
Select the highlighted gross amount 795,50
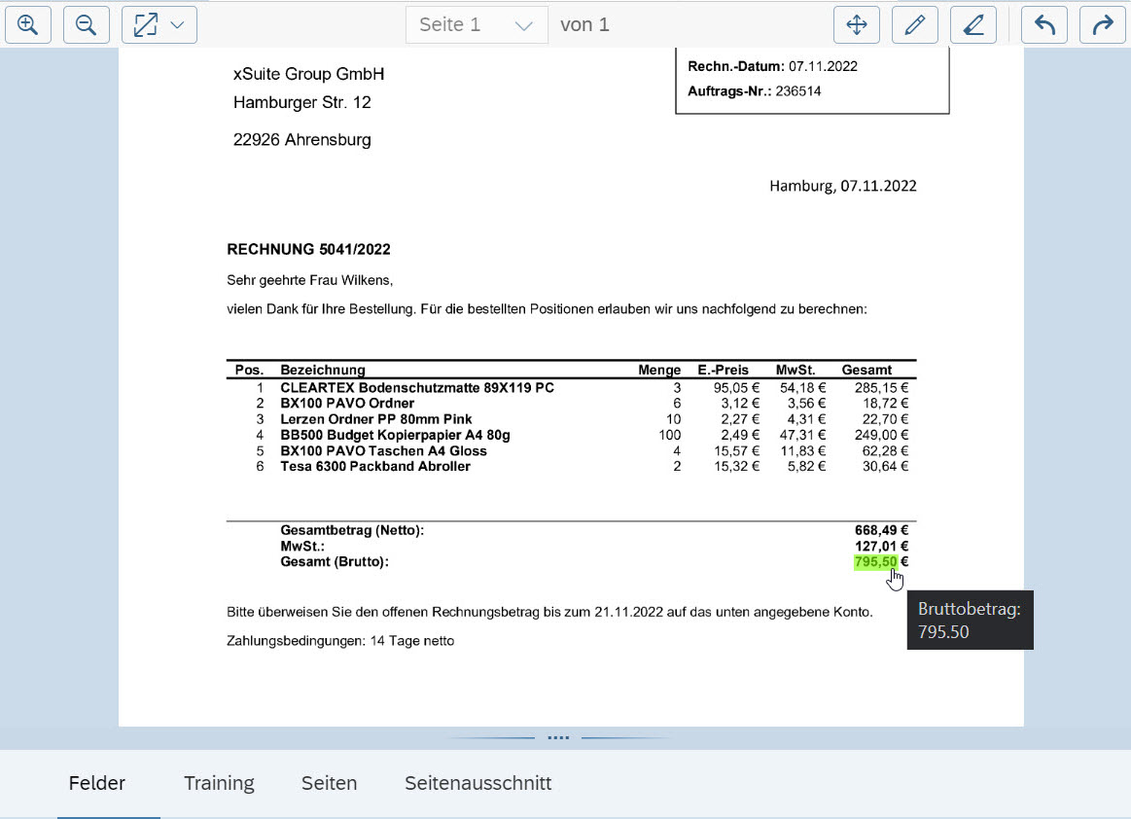tap(875, 562)
